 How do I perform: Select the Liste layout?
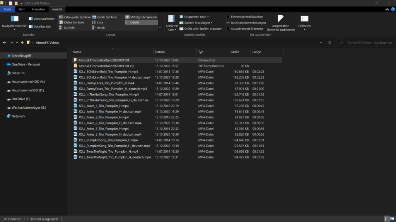(98, 22)
